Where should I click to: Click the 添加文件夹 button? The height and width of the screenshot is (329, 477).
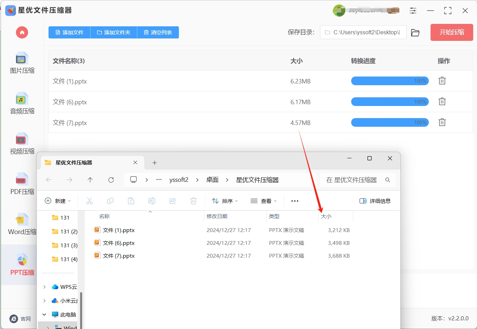pos(114,32)
